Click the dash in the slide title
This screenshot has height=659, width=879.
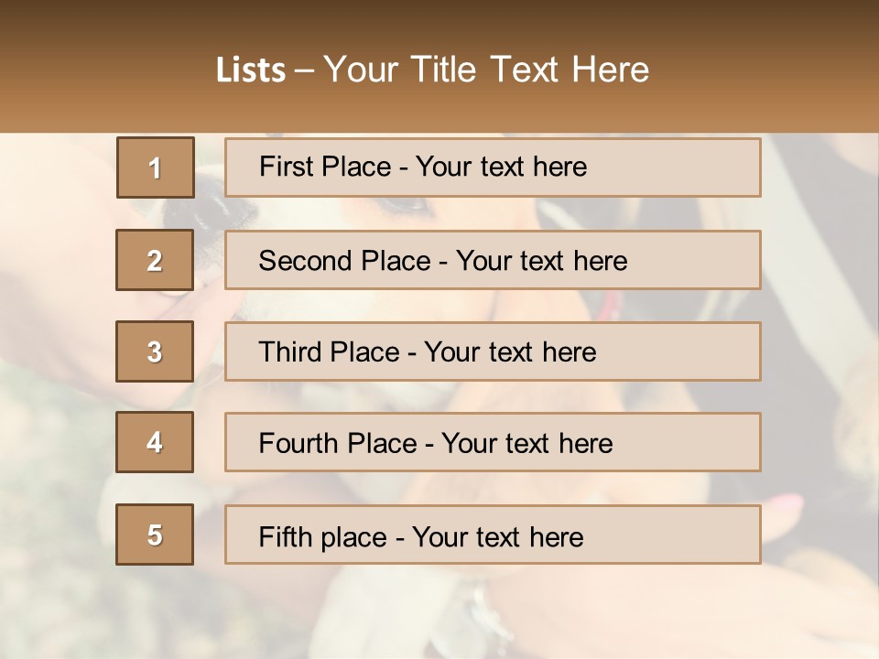coord(305,70)
